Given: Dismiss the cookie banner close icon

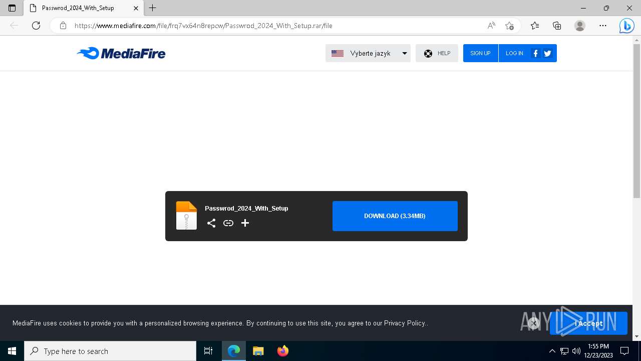Looking at the screenshot, I should 534,323.
